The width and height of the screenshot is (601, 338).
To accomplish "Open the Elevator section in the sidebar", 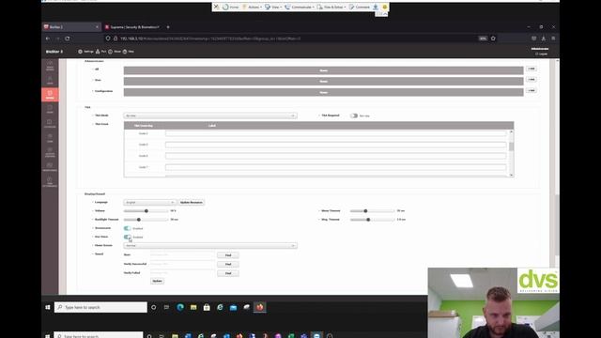I will [50, 123].
